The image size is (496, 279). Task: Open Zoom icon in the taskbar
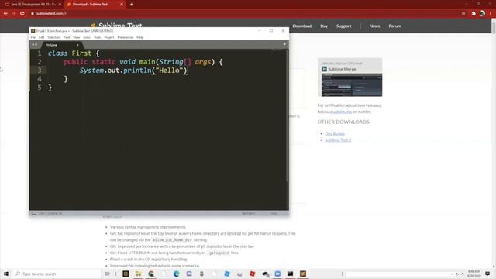(277, 274)
